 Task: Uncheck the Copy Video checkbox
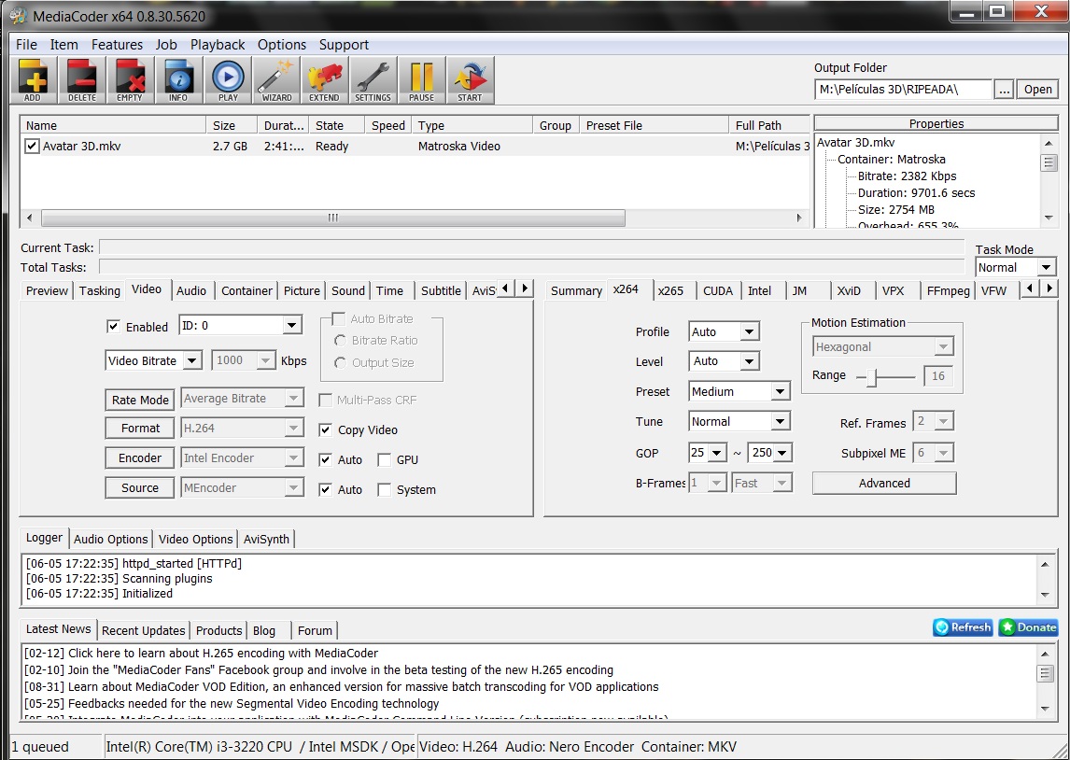click(x=325, y=430)
